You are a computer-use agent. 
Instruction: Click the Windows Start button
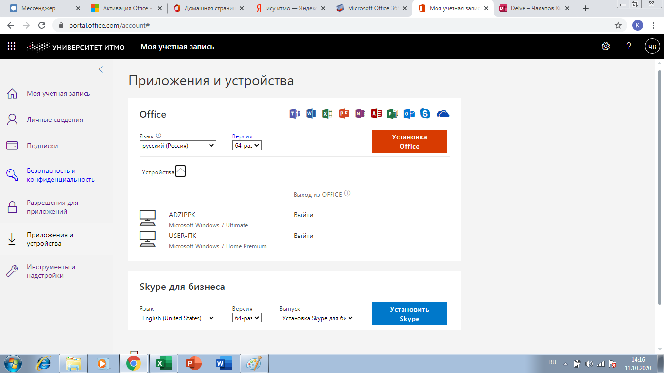(x=13, y=363)
